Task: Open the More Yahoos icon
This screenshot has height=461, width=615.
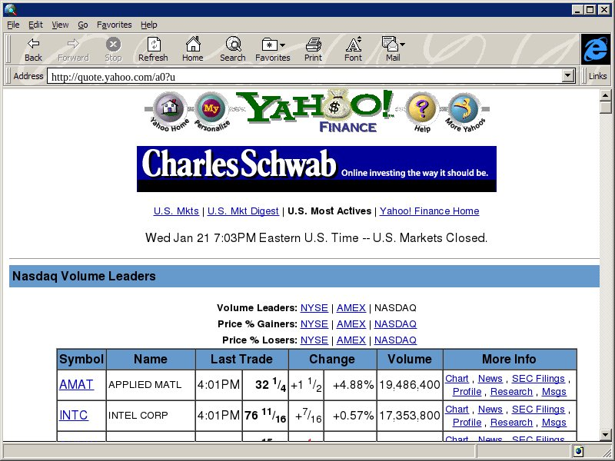Action: [x=463, y=108]
